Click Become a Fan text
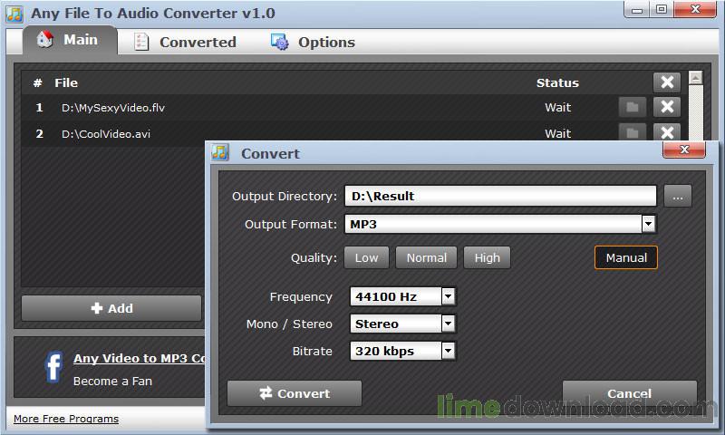This screenshot has width=725, height=435. [112, 381]
